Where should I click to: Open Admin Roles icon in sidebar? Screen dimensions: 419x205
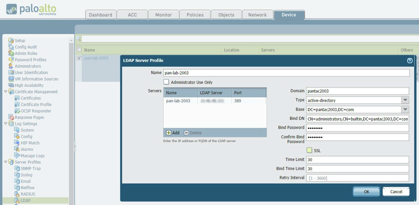pos(11,53)
